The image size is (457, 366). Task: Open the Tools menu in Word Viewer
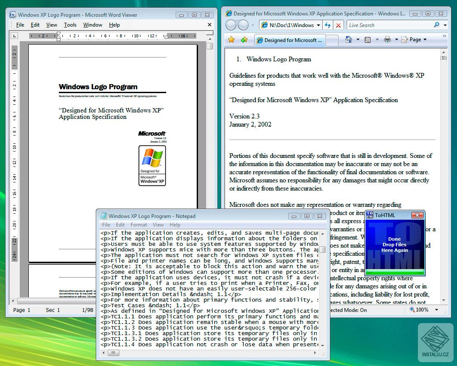(x=70, y=25)
